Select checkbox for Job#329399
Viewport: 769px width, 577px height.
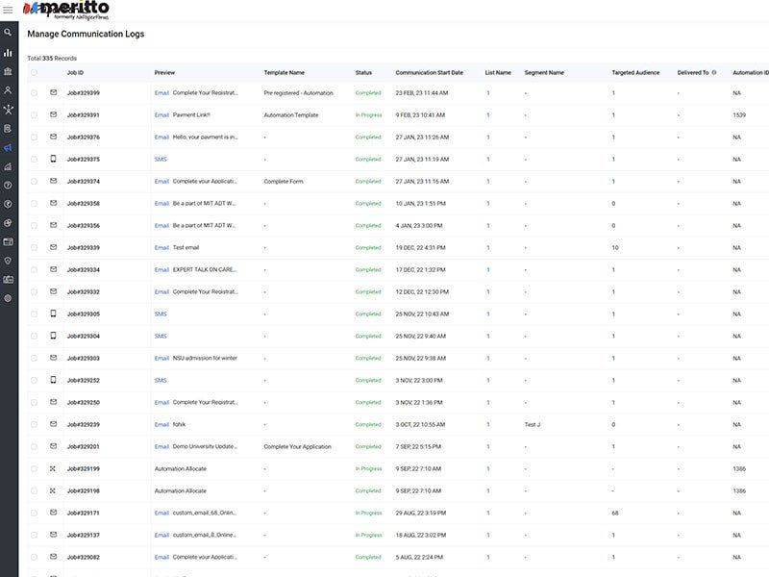34,93
